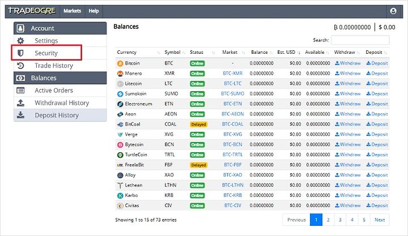This screenshot has width=408, height=236.
Task: Open the BTC-XMR market link
Action: coord(233,74)
